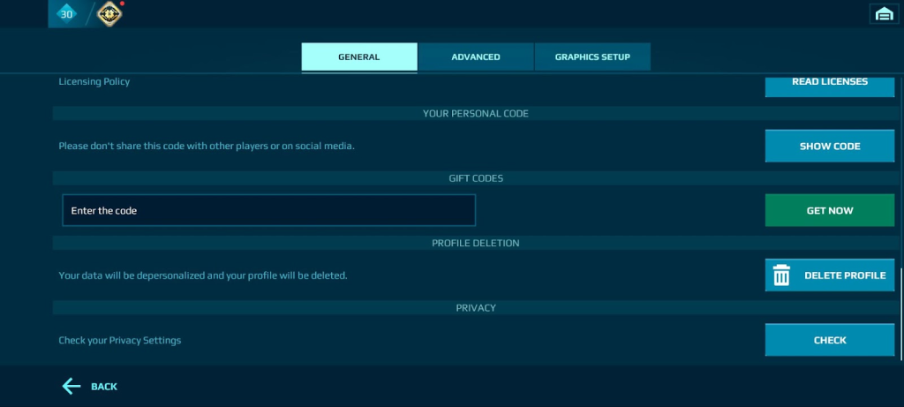Open the gold rank emblem icon
The image size is (904, 407).
pyautogui.click(x=109, y=13)
